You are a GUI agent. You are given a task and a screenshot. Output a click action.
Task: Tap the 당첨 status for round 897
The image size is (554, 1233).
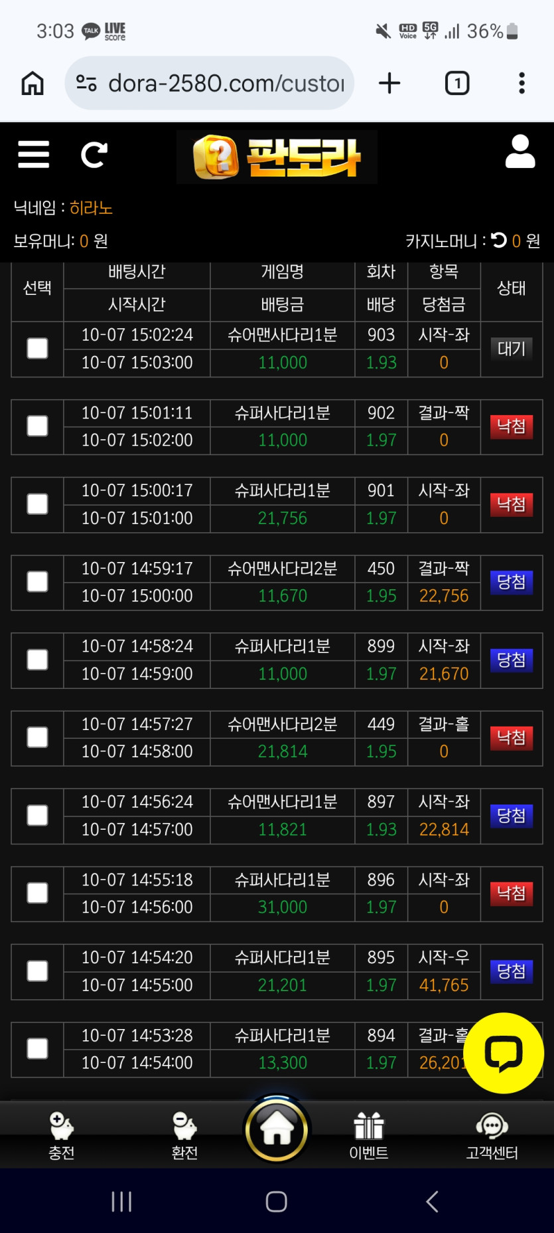[x=512, y=816]
